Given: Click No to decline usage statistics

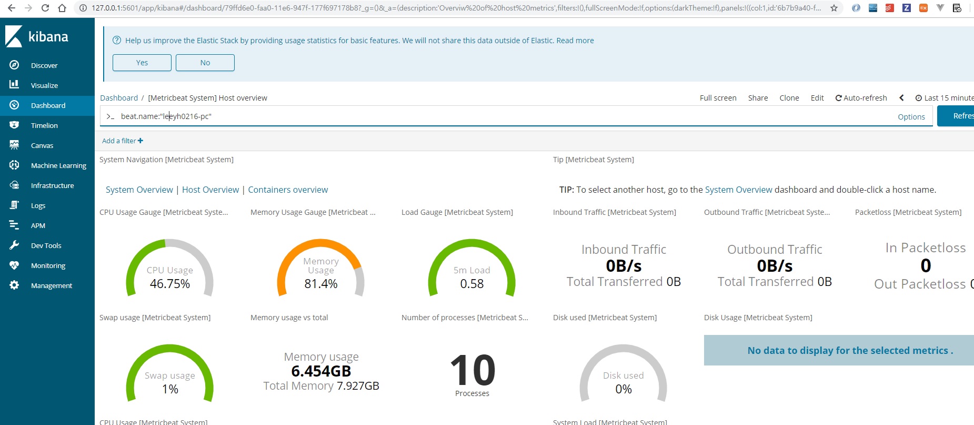Looking at the screenshot, I should (205, 63).
